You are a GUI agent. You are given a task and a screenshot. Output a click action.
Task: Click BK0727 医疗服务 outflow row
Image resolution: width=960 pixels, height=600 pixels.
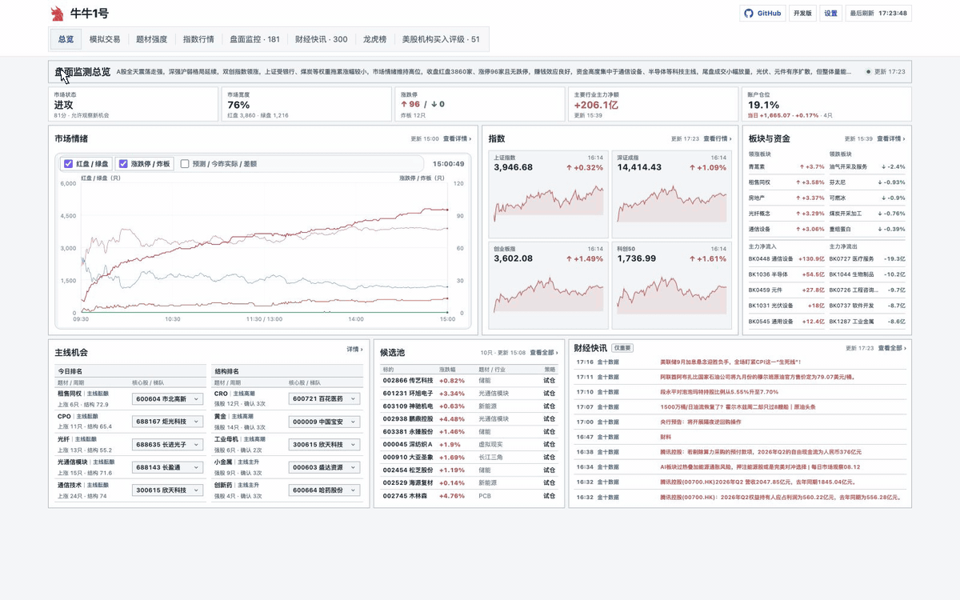click(x=867, y=259)
